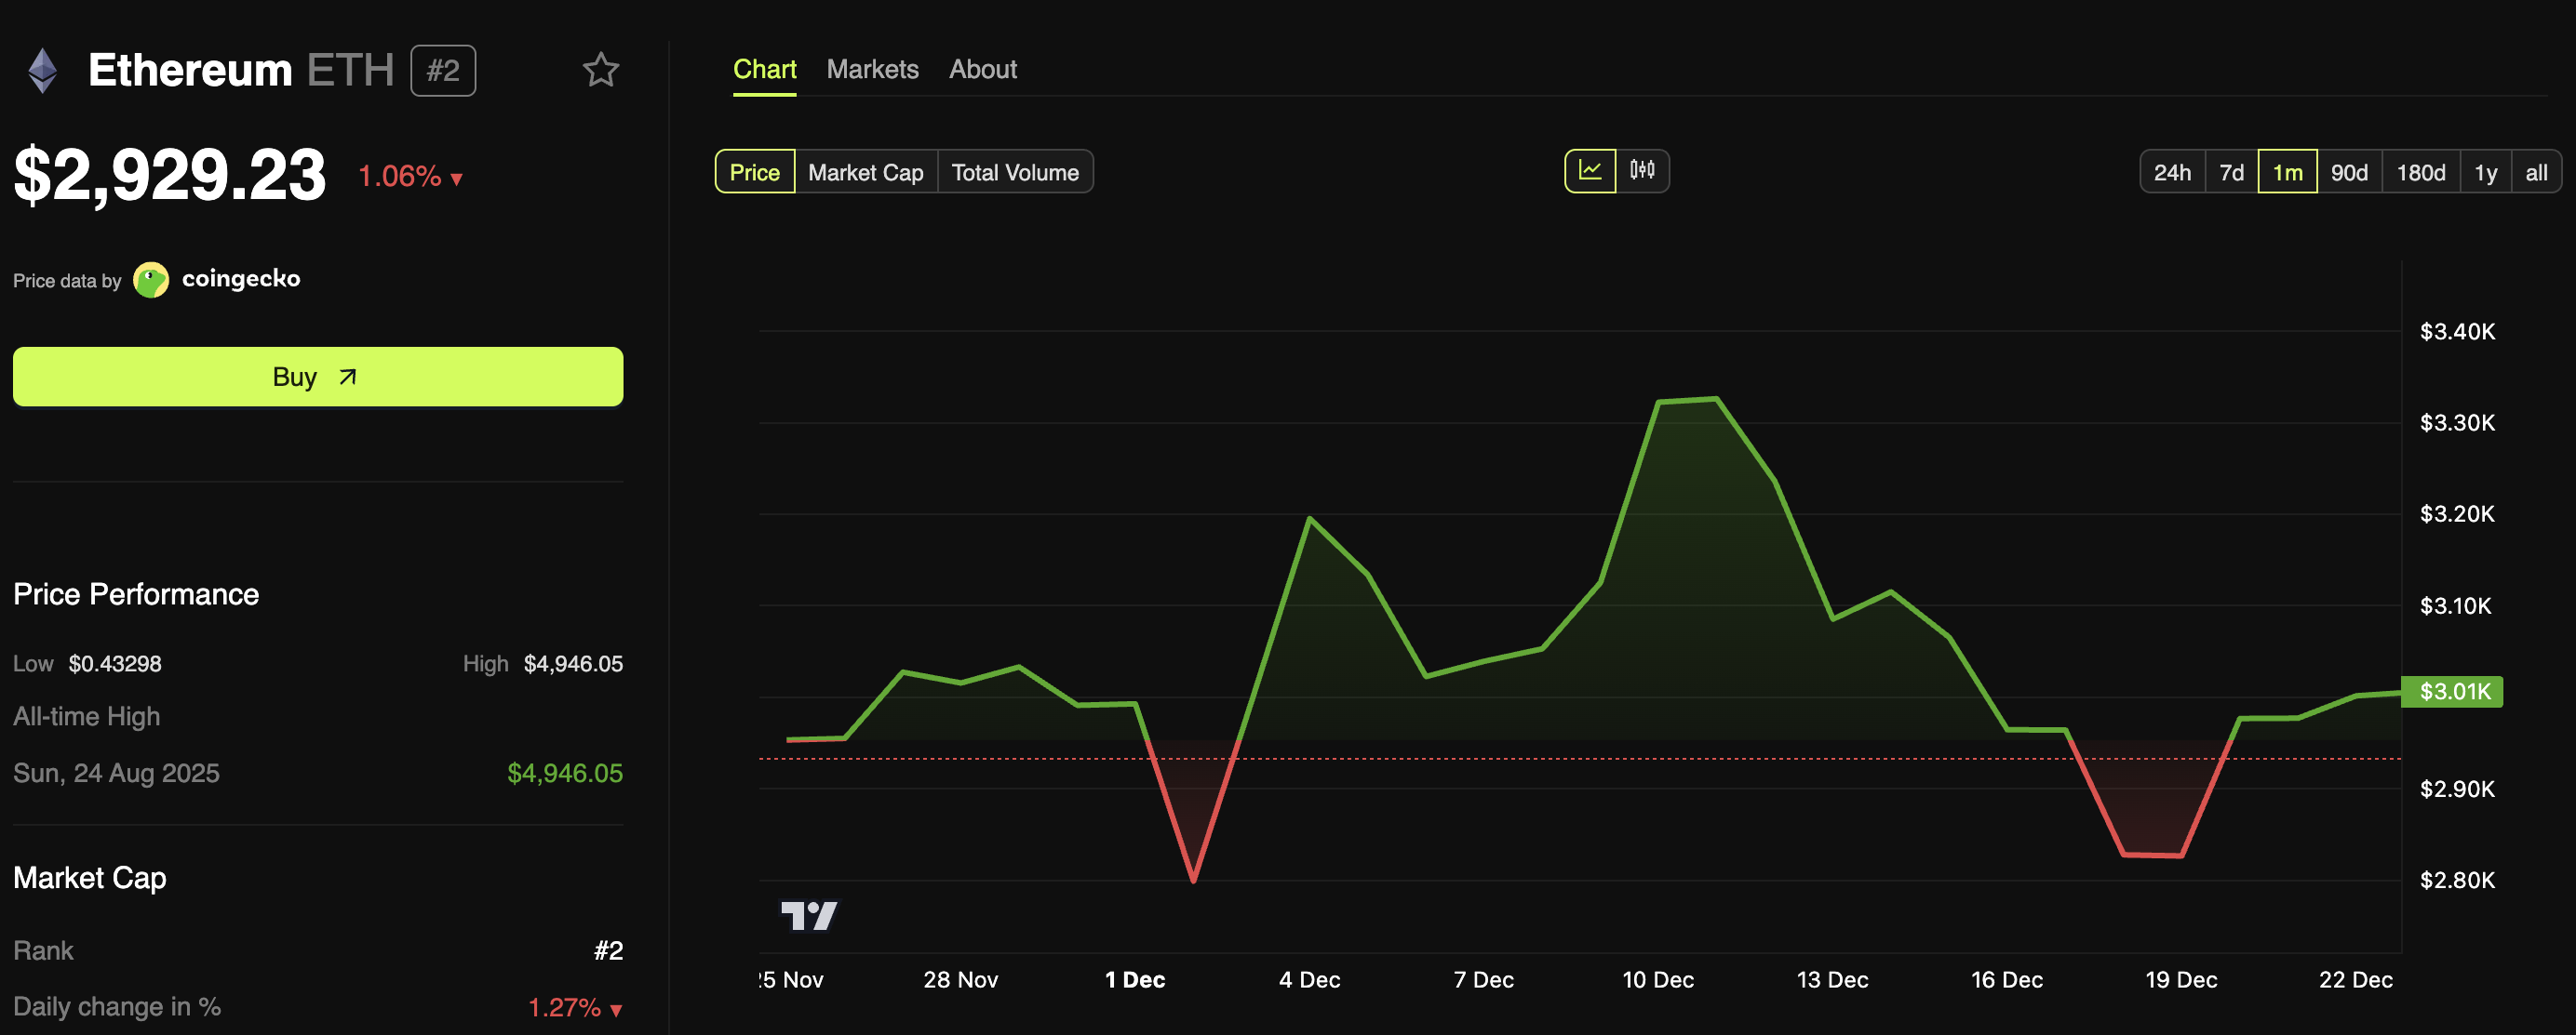Click the chart peak near 10 Dec
This screenshot has width=2576, height=1035.
click(1688, 400)
